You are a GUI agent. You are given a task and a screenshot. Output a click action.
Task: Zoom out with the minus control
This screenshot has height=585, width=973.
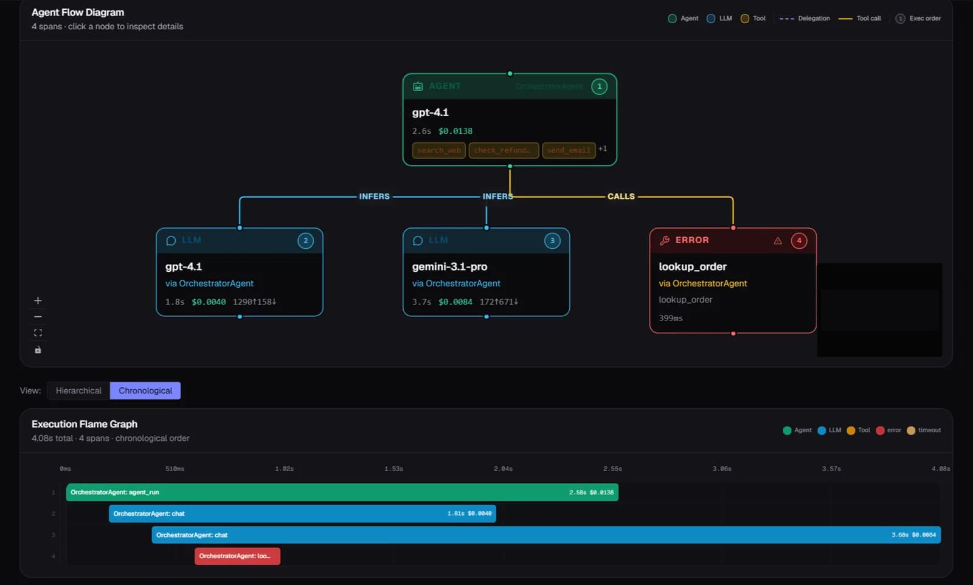38,317
